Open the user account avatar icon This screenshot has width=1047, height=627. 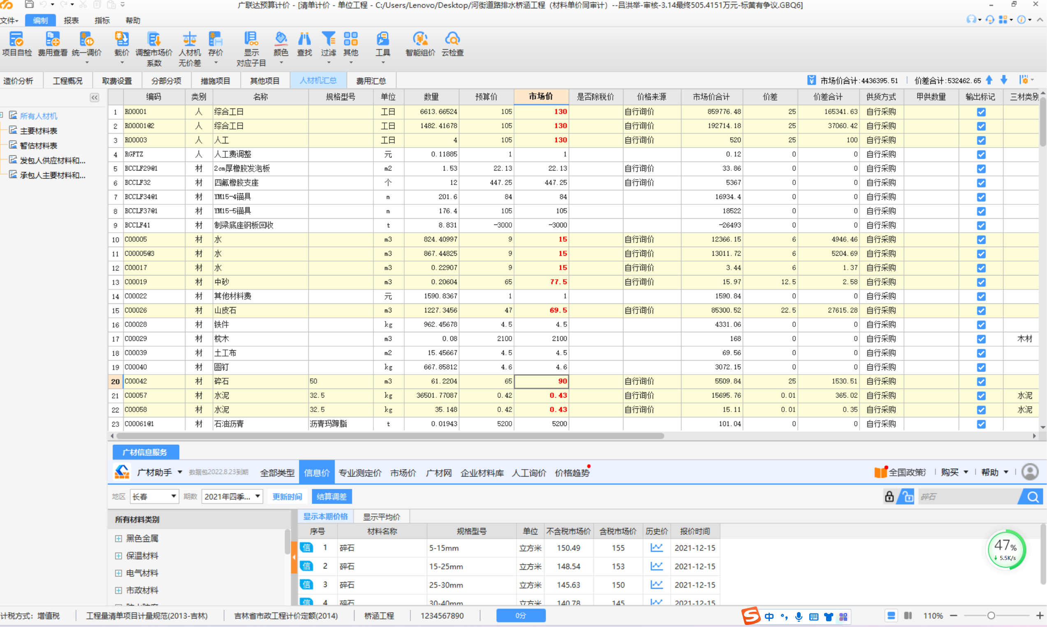pyautogui.click(x=1030, y=472)
